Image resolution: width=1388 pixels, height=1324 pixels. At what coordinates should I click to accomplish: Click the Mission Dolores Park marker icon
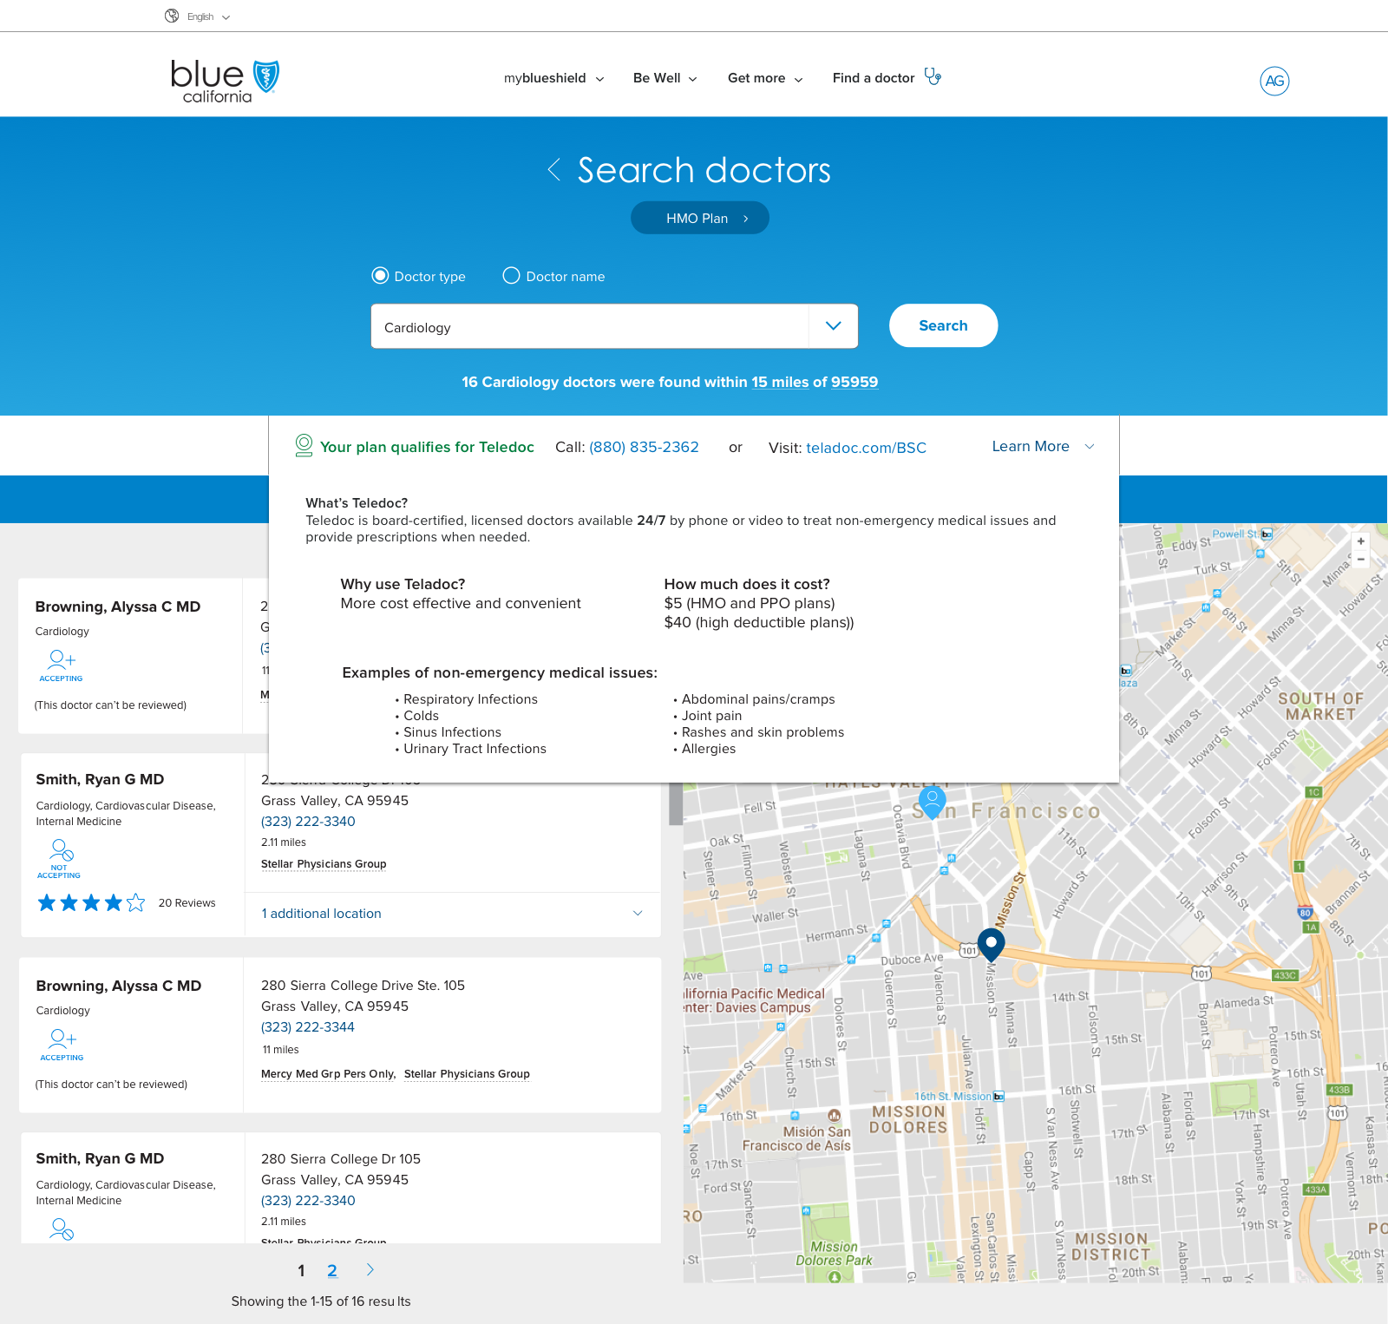(x=834, y=1276)
